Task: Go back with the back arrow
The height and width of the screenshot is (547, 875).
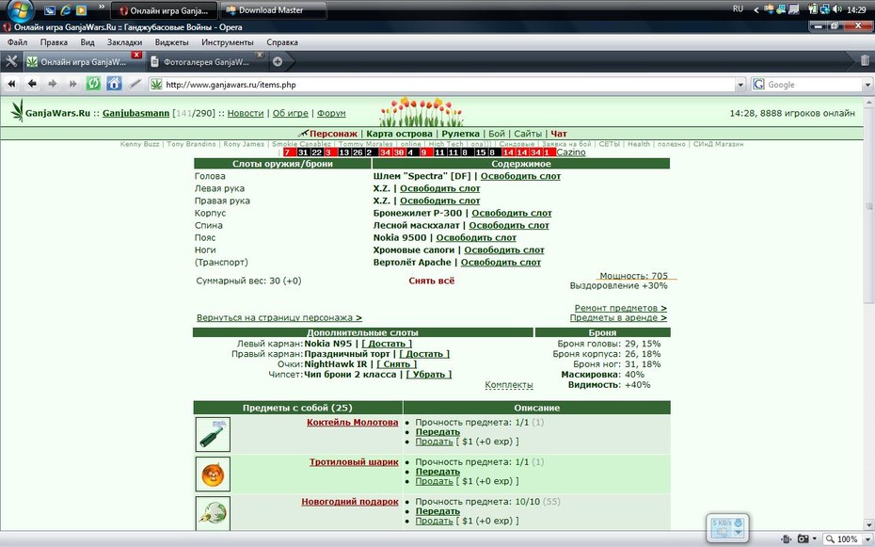Action: pyautogui.click(x=32, y=85)
